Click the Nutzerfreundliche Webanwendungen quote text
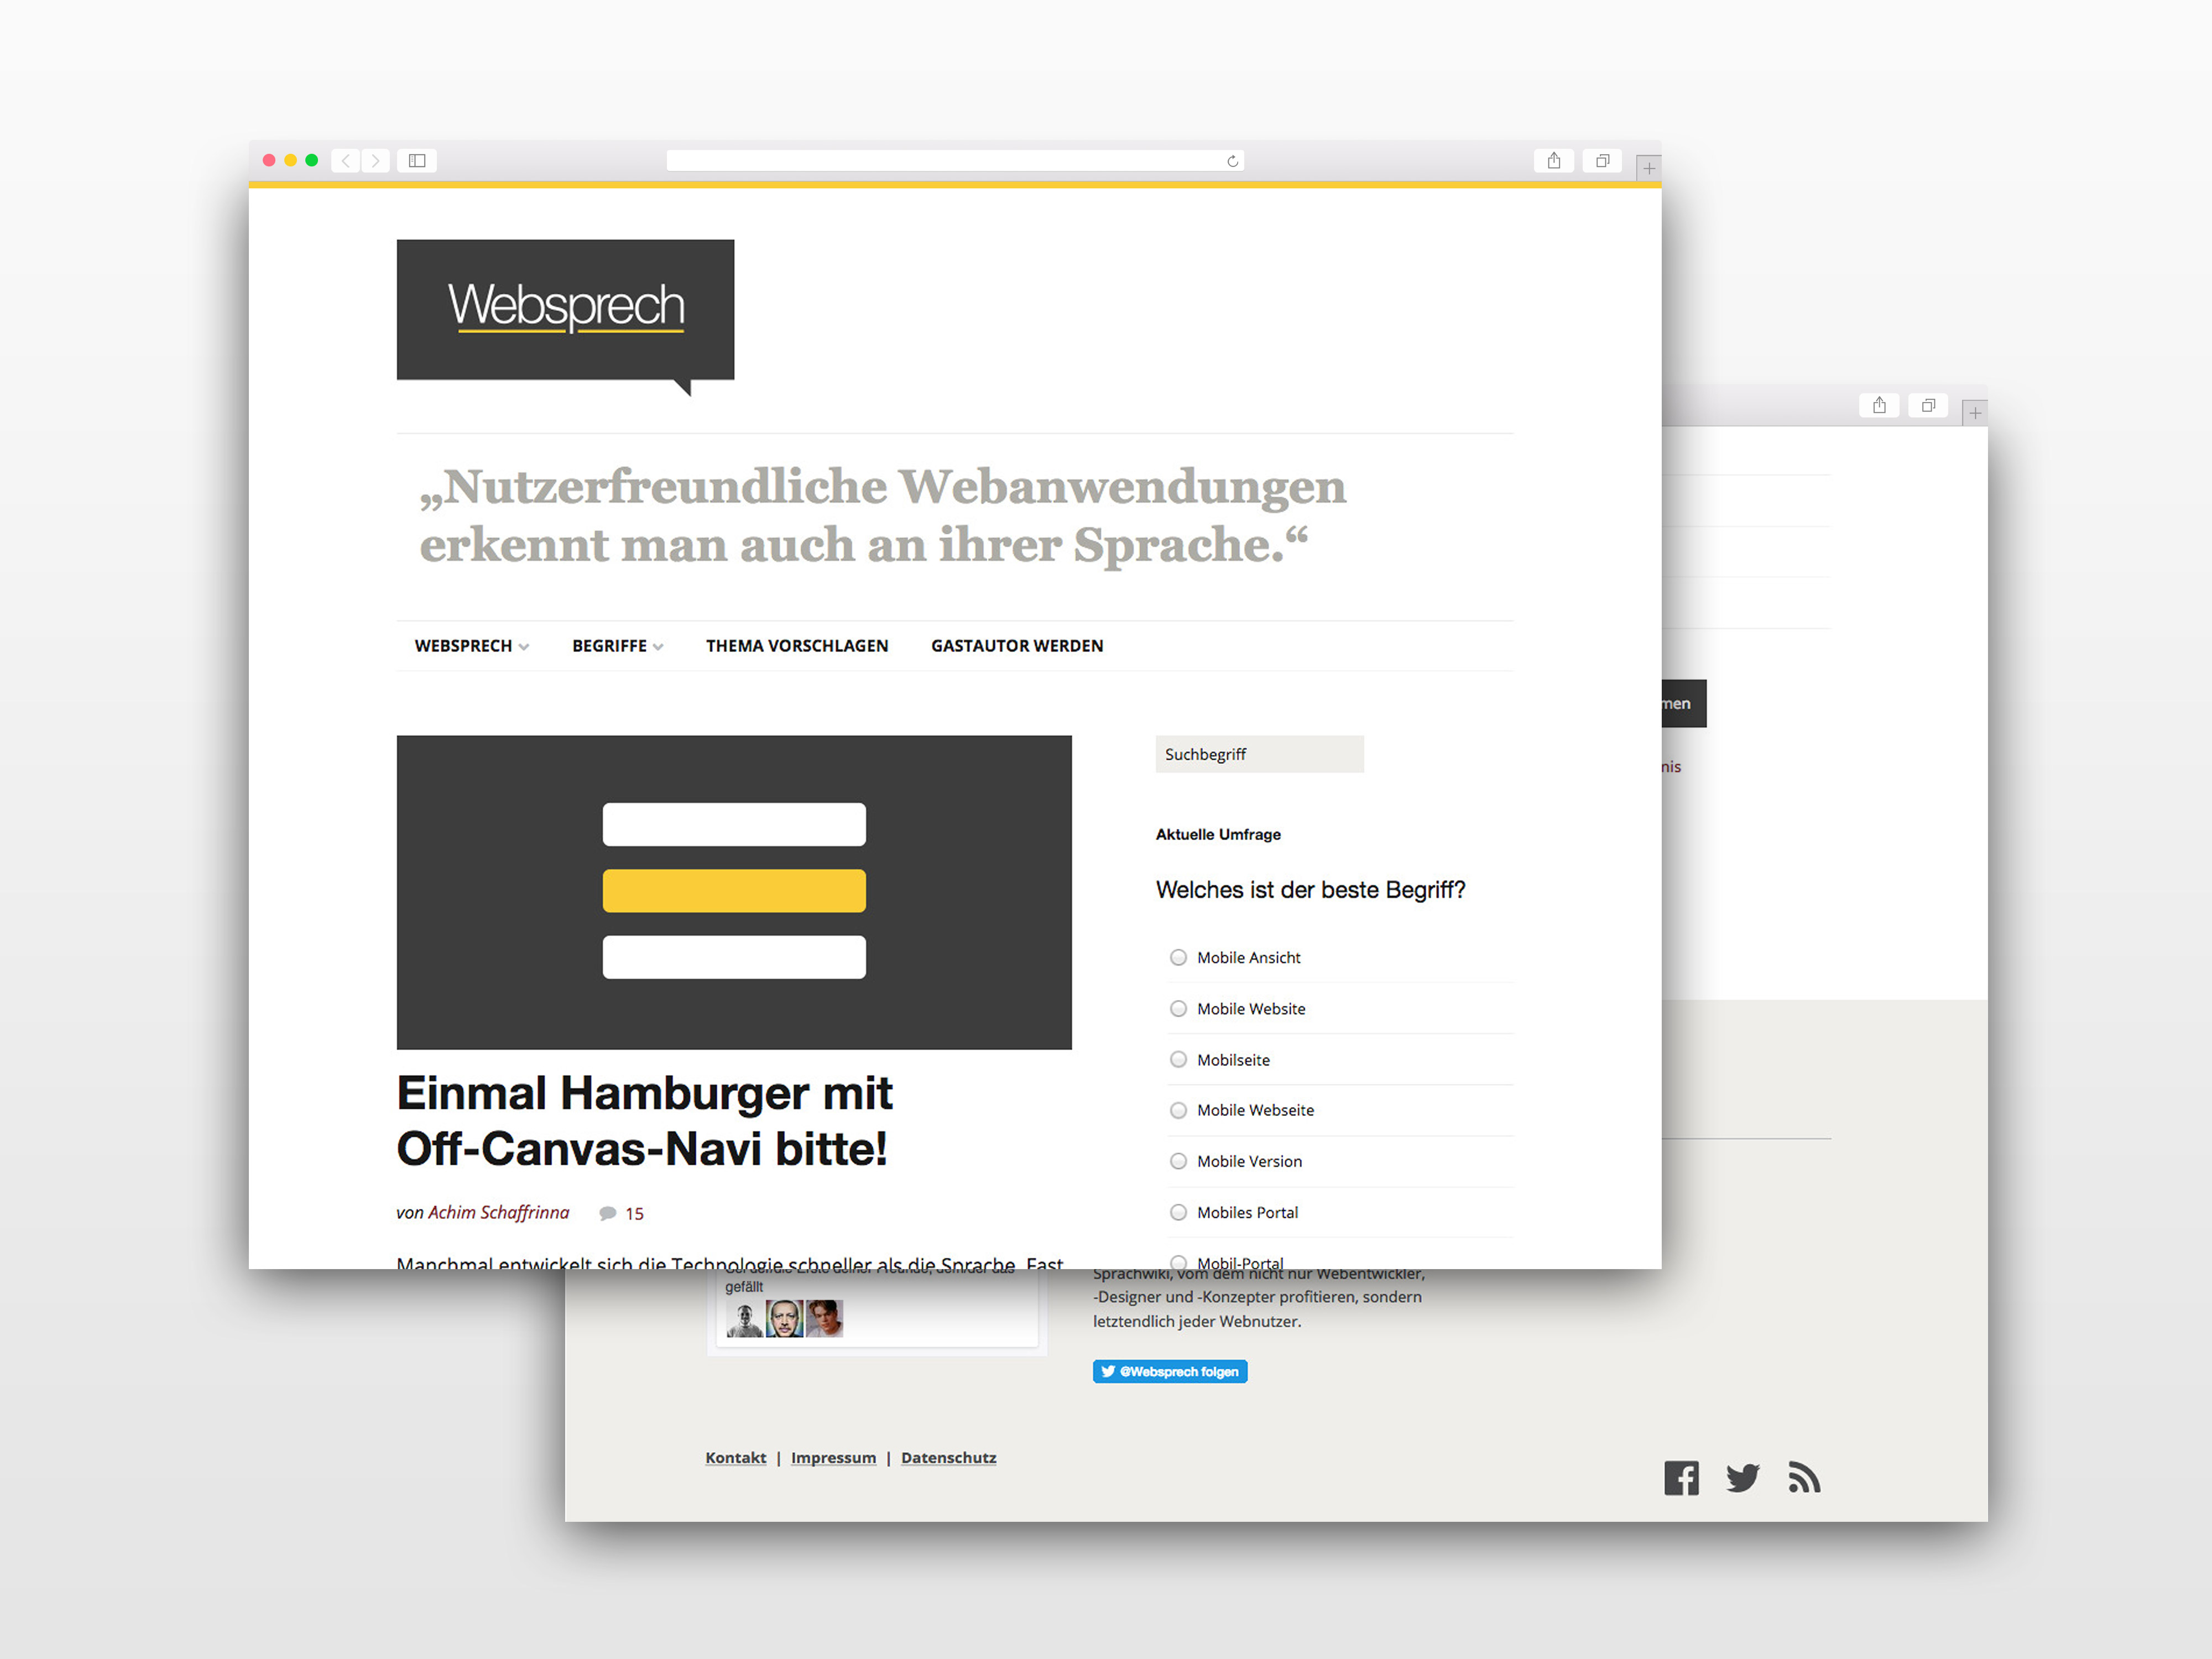 click(883, 516)
